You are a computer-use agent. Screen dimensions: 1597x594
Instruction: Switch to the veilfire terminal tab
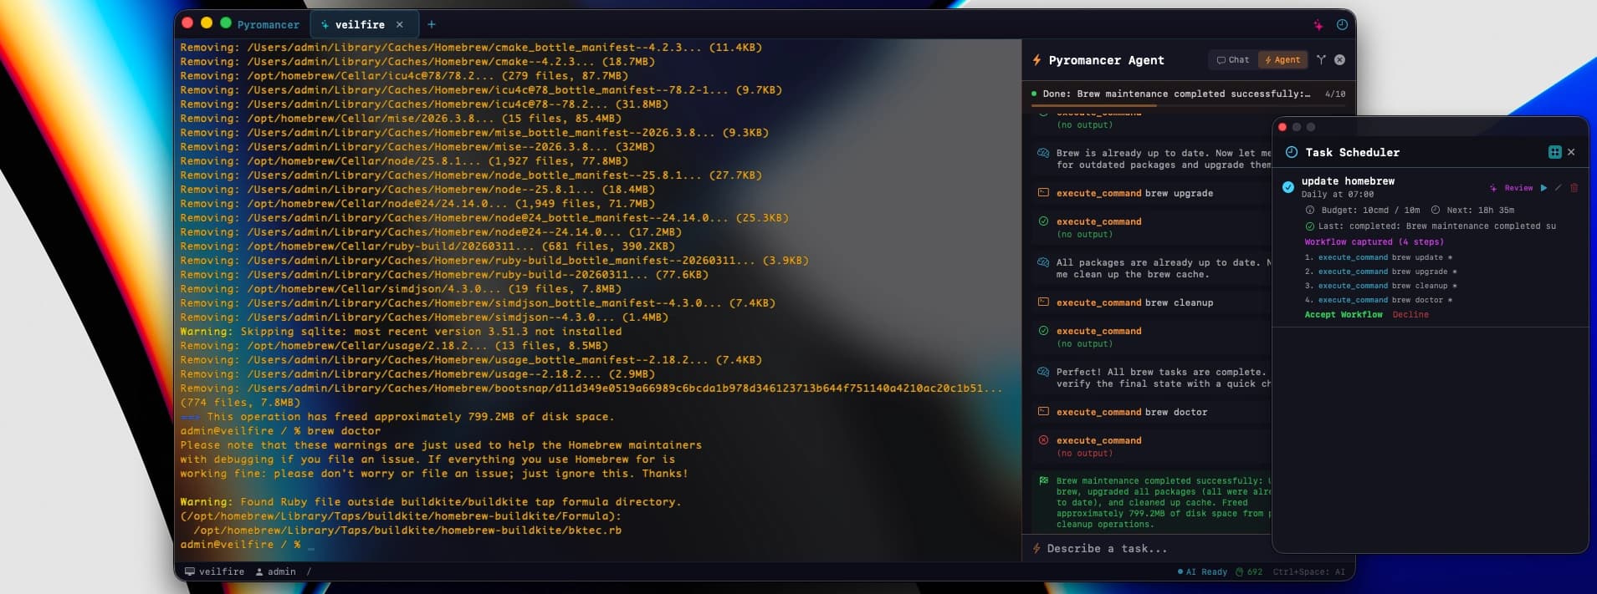coord(360,24)
